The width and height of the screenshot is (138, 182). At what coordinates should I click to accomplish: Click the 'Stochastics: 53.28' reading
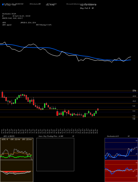tap(9, 14)
